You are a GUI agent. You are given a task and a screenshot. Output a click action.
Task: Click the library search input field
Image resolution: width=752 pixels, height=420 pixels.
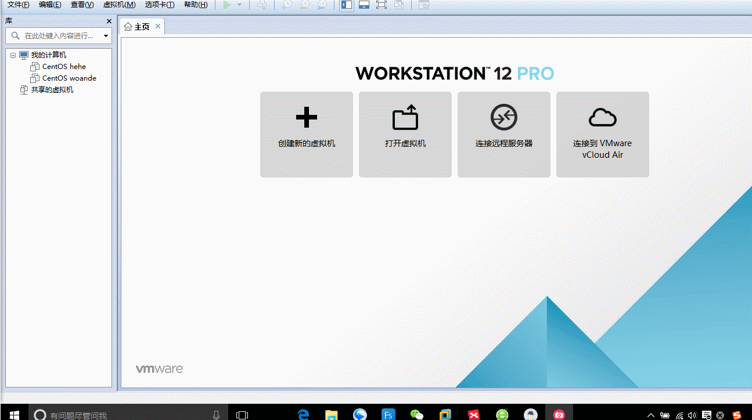(58, 36)
